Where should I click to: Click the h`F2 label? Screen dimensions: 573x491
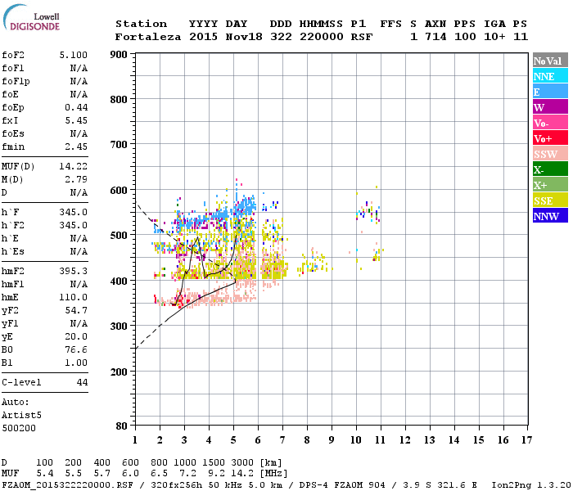click(13, 225)
